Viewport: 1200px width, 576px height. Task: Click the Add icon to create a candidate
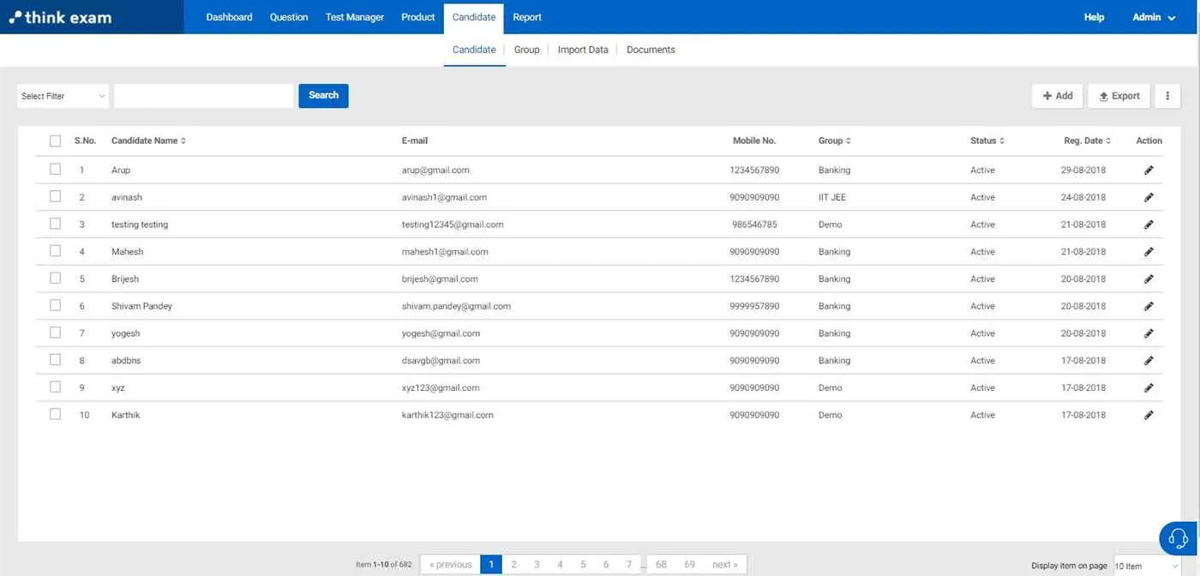click(1057, 95)
